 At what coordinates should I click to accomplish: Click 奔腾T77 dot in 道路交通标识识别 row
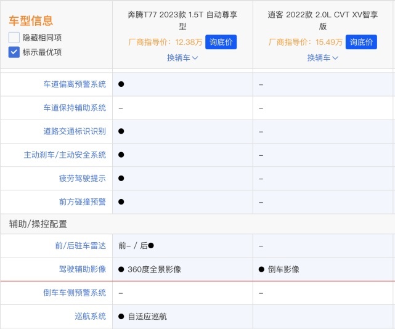pos(121,131)
